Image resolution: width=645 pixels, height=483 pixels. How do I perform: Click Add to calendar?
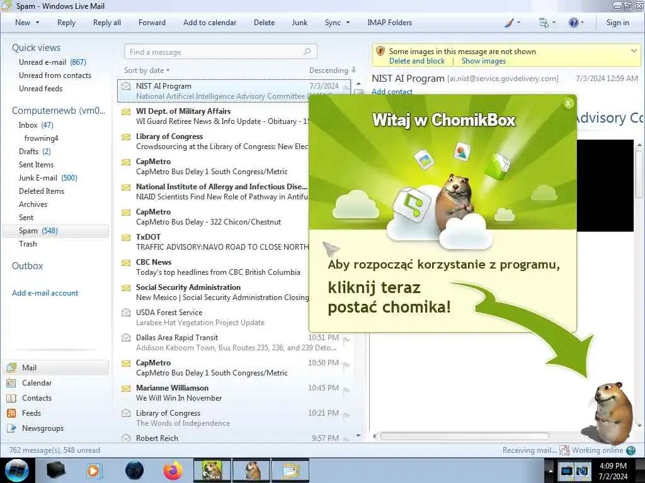click(x=210, y=23)
